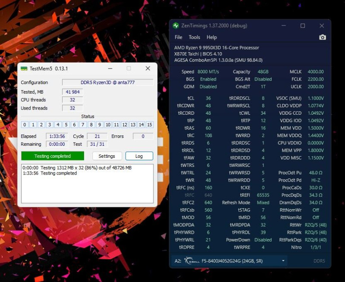Click the tRC value 108
Viewport: 345px width, 282px height.
click(x=208, y=135)
